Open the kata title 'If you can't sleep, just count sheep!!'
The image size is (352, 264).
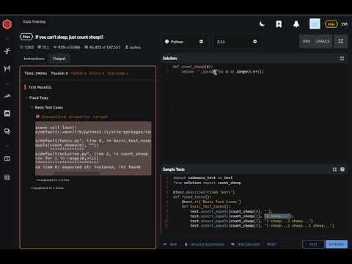[69, 37]
